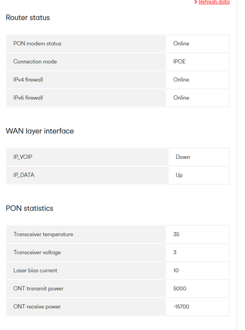245x330 pixels.
Task: Click the PON statistics heading
Action: pyautogui.click(x=30, y=208)
